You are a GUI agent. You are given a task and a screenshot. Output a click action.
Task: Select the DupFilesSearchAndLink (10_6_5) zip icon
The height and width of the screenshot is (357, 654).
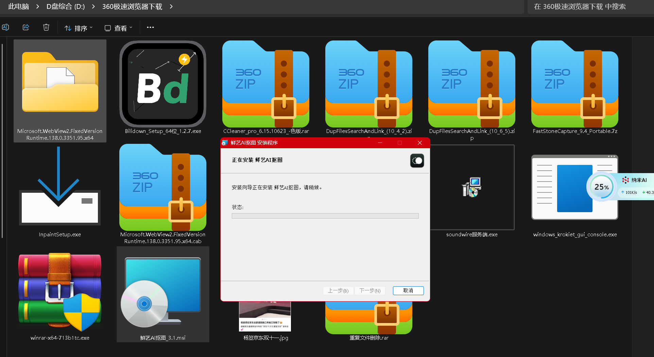[472, 84]
